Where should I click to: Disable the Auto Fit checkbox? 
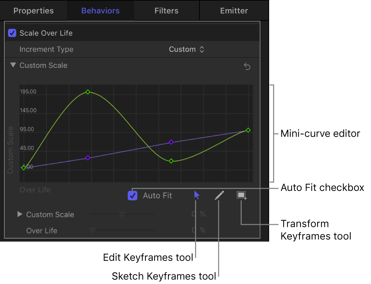point(132,195)
